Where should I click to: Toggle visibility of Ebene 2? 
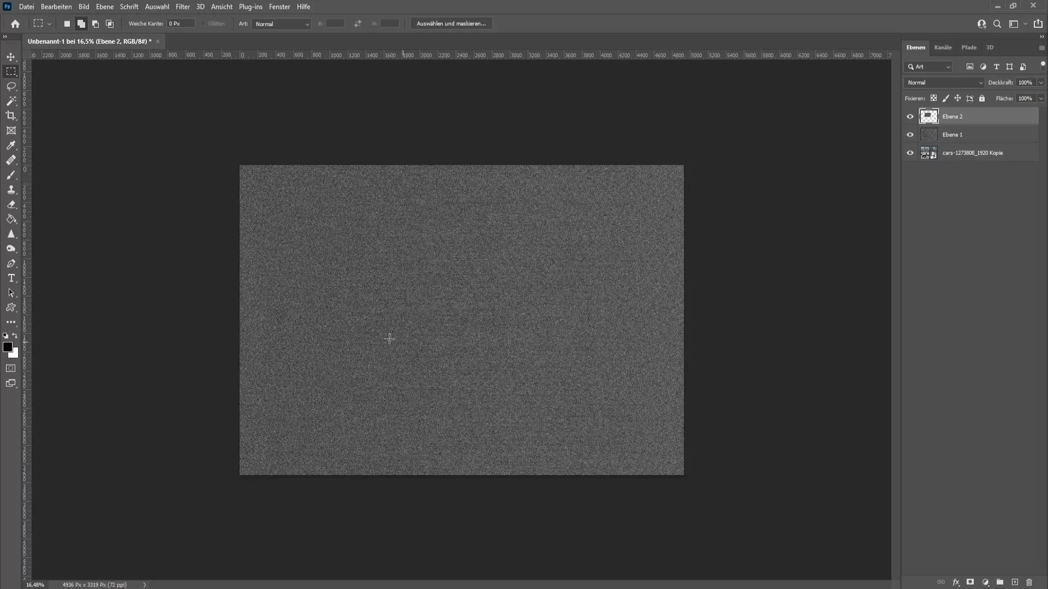point(909,116)
